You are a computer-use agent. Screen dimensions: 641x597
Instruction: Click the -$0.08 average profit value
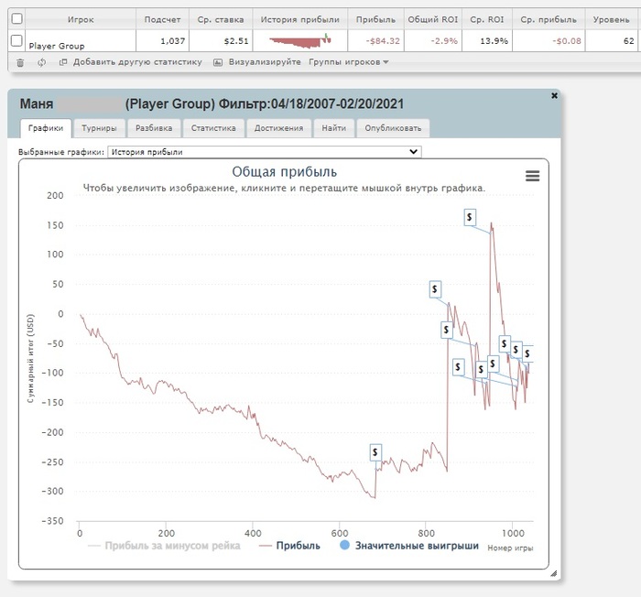[x=567, y=41]
